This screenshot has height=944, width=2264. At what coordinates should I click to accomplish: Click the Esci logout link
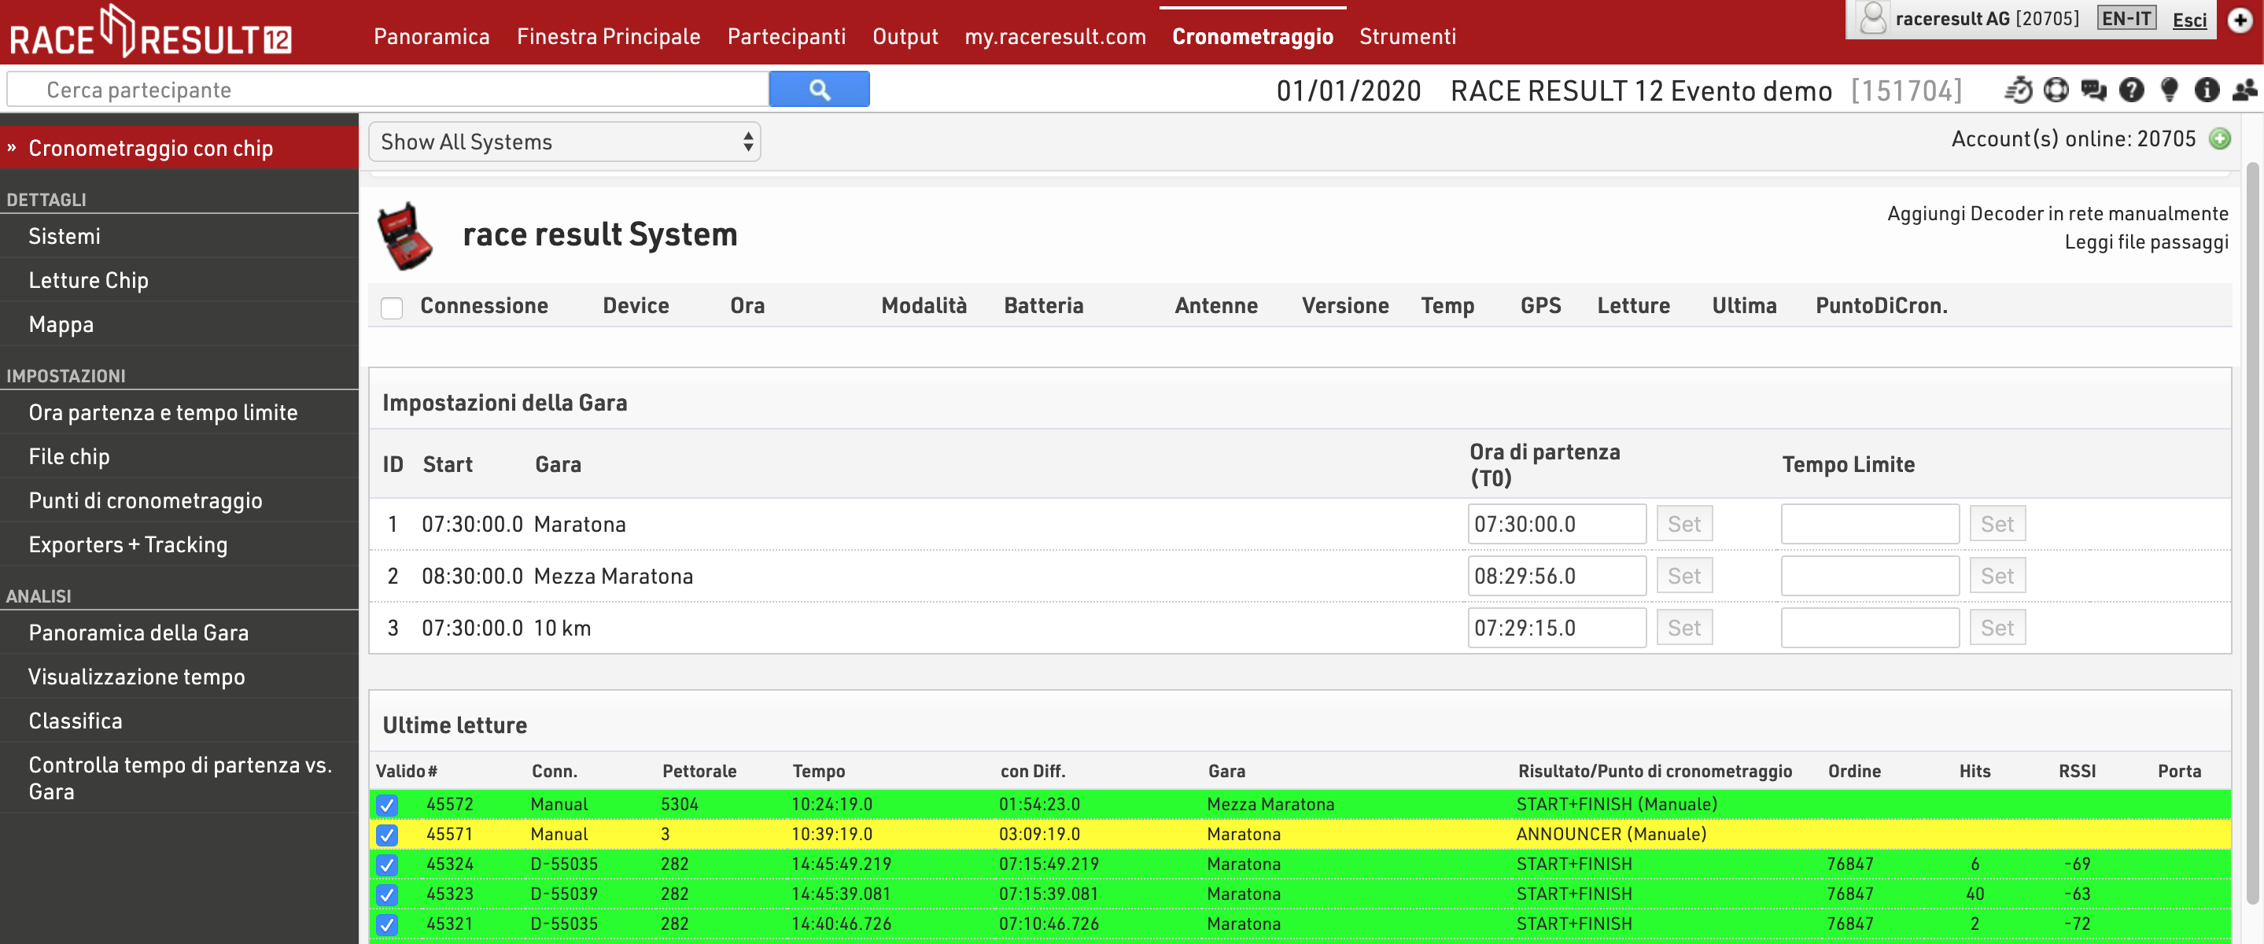click(2189, 20)
